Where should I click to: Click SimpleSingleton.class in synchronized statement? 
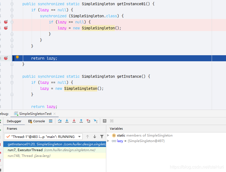94,16
